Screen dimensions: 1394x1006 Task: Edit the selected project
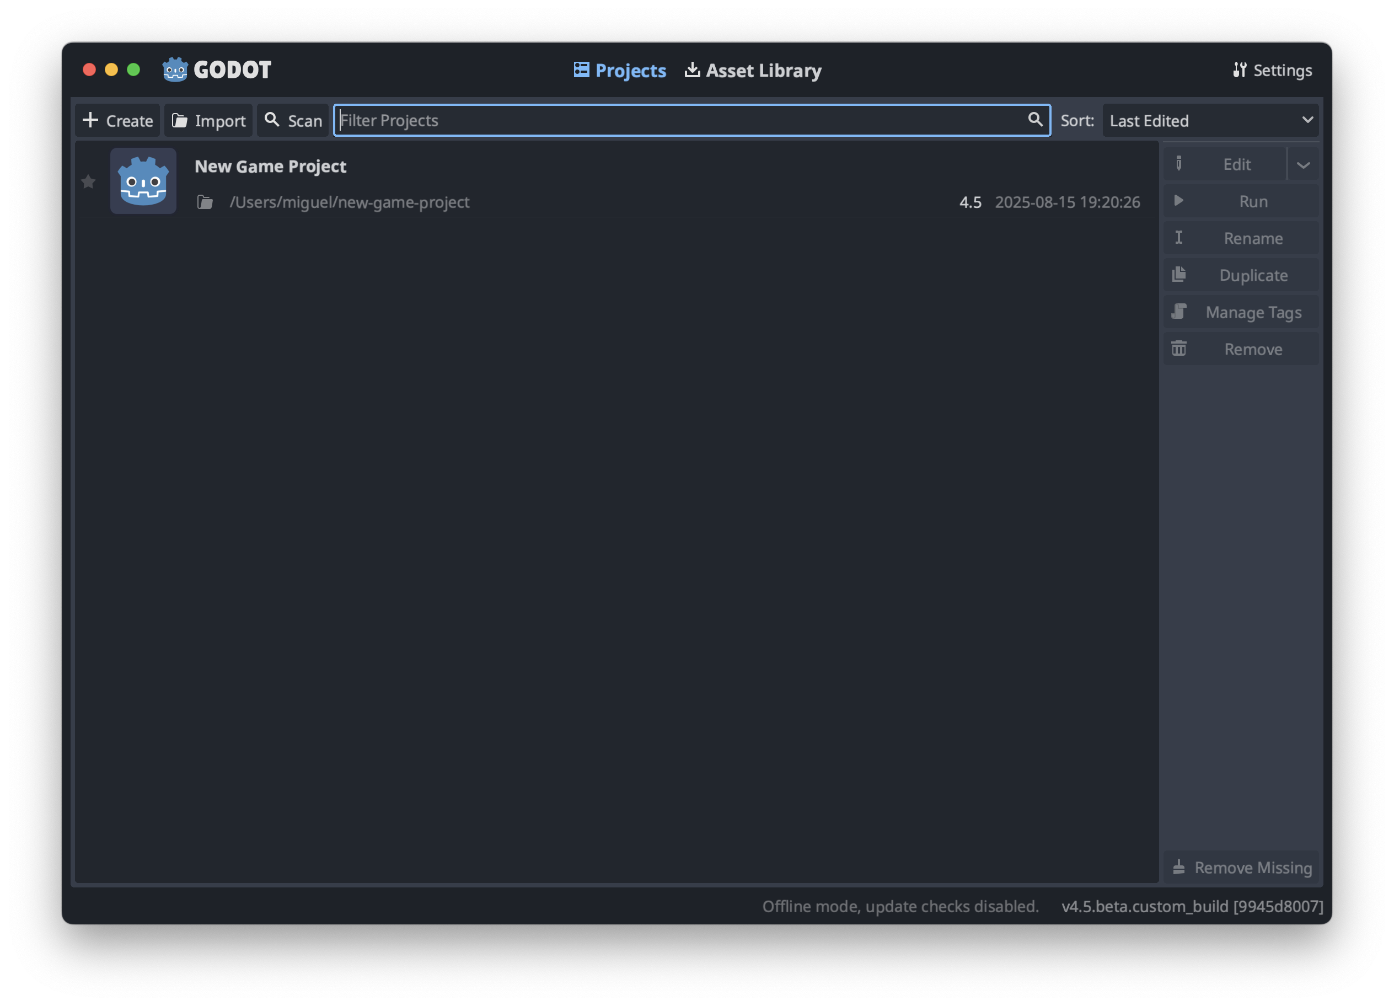(x=1225, y=164)
